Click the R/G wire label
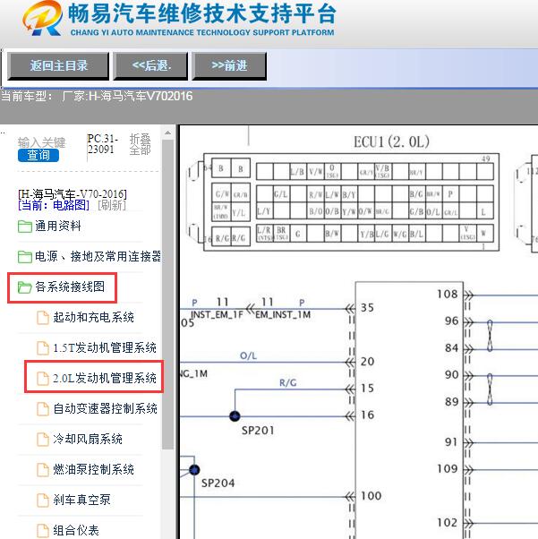538x539 pixels. [287, 382]
